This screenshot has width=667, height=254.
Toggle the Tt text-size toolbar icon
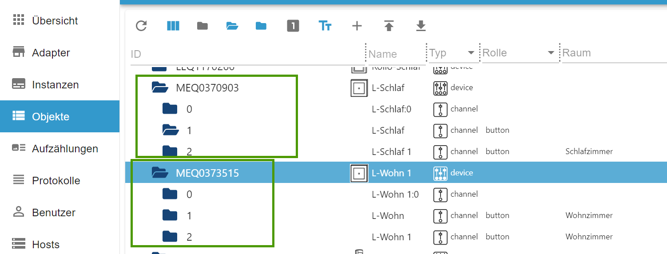click(325, 26)
